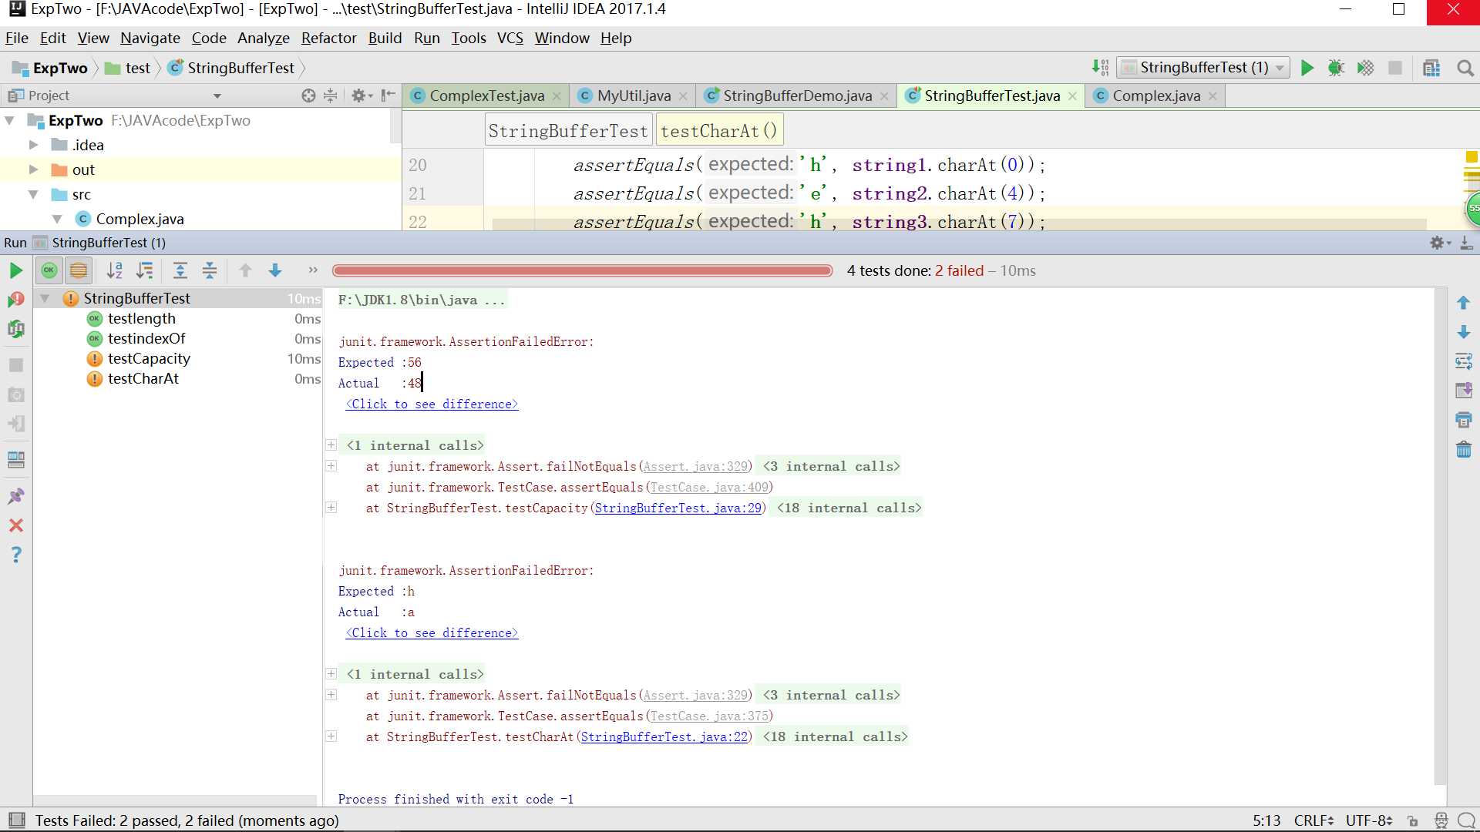Toggle soft-wrap in console output
Image resolution: width=1480 pixels, height=832 pixels.
coord(1463,361)
